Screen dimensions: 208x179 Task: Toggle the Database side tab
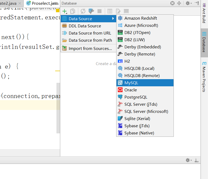[204, 43]
